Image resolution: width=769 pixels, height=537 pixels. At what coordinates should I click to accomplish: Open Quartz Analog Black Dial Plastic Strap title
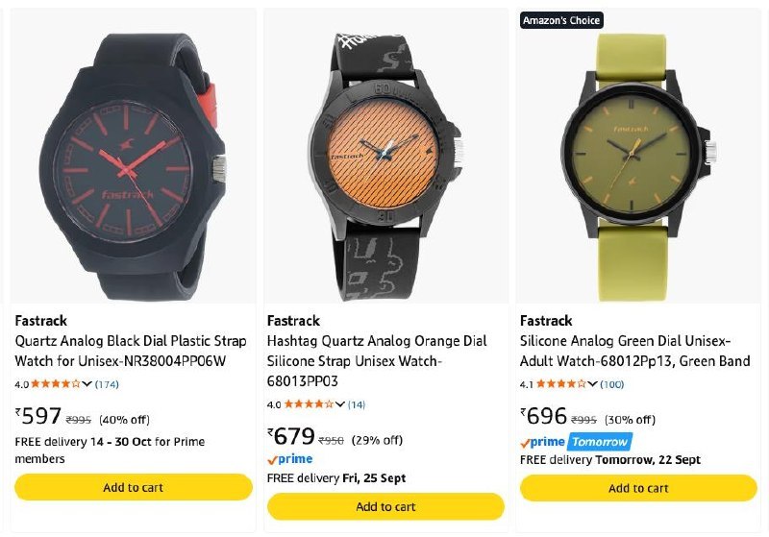131,351
